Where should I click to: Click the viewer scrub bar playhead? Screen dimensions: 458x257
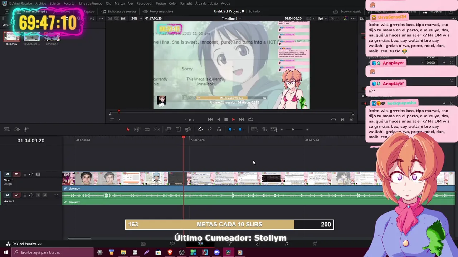click(119, 111)
